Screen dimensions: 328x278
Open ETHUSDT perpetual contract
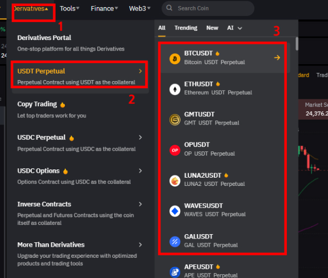225,88
